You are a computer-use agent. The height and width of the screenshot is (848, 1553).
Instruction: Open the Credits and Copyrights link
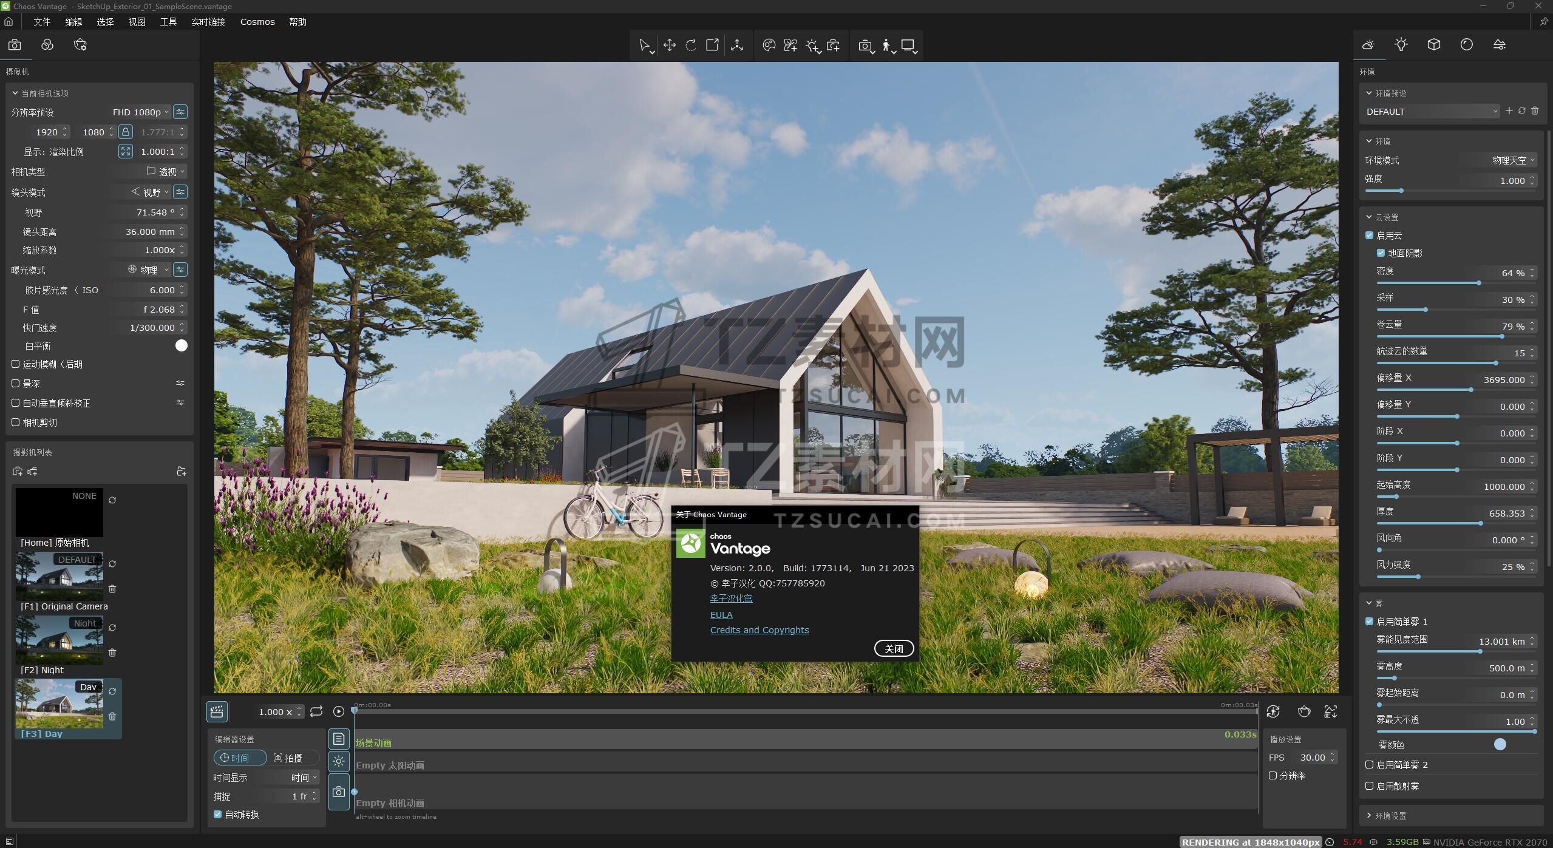tap(759, 630)
